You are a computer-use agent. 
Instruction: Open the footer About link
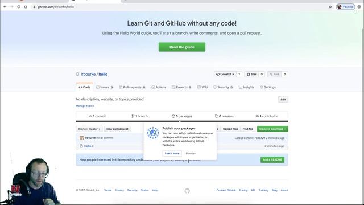pyautogui.click(x=284, y=190)
